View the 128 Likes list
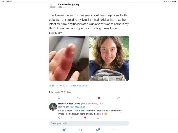 tap(66, 92)
